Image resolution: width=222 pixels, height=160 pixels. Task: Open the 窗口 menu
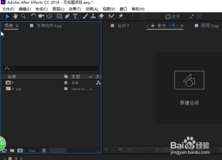(x=123, y=9)
